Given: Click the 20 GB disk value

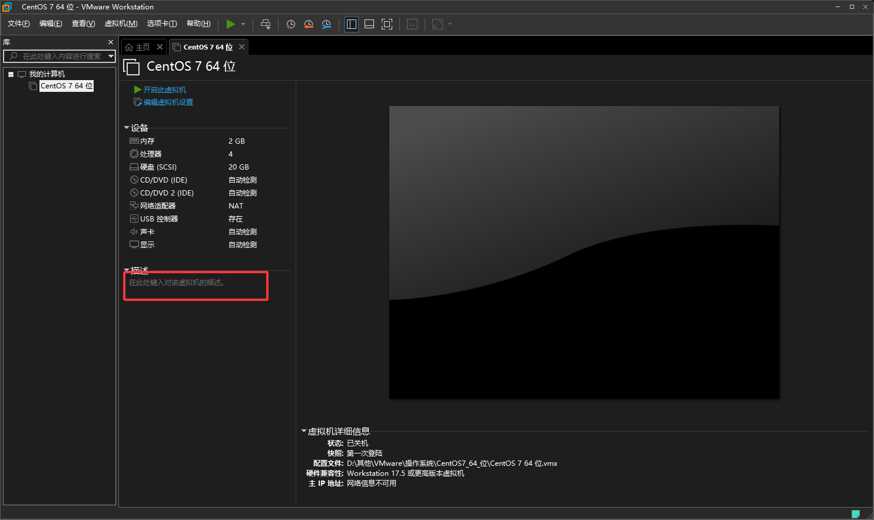Looking at the screenshot, I should pos(239,167).
